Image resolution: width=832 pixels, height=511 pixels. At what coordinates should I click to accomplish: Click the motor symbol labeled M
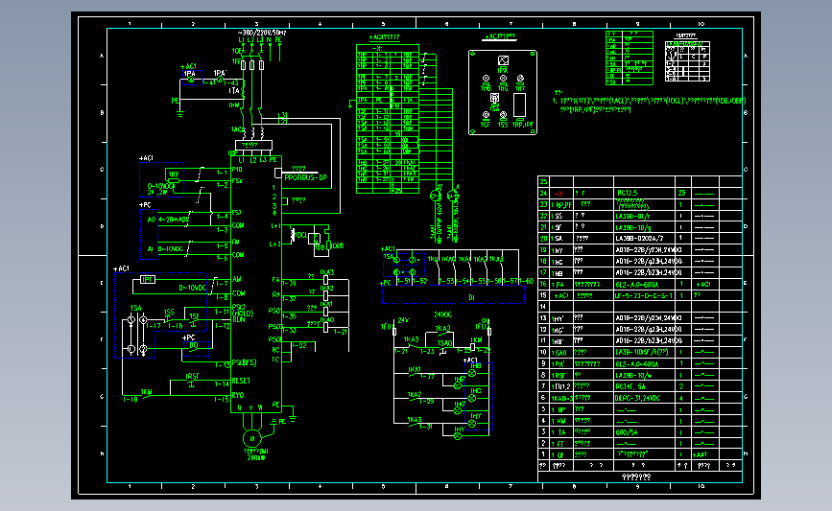click(252, 438)
